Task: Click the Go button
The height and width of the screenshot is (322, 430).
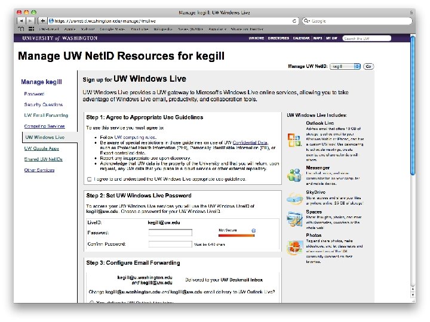Action: [x=368, y=66]
